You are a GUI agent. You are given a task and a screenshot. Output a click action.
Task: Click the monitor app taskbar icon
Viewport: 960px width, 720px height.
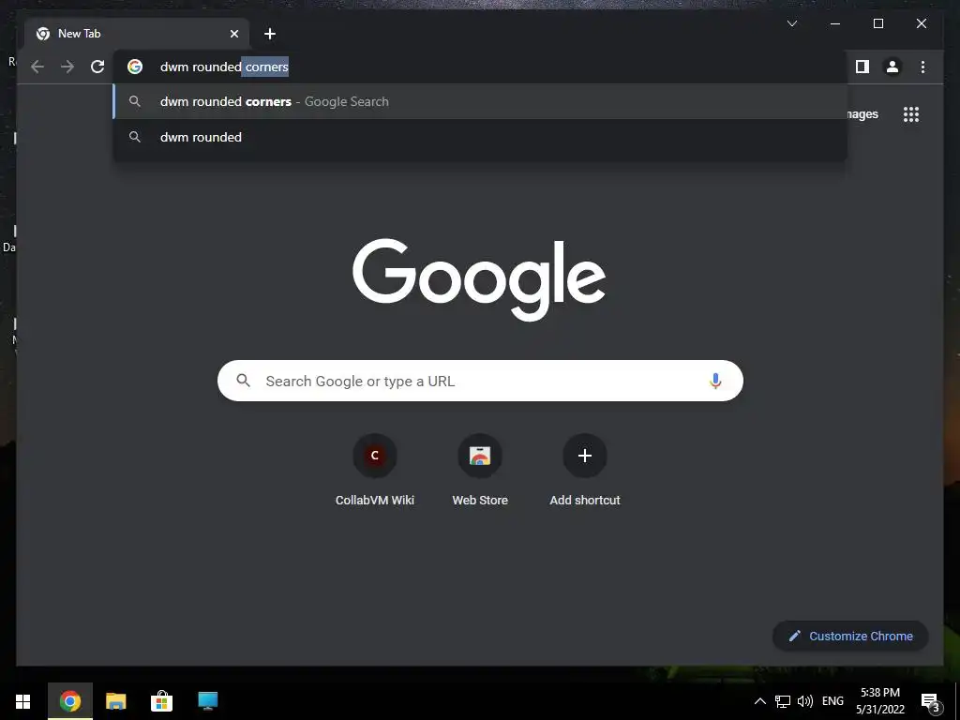tap(207, 701)
